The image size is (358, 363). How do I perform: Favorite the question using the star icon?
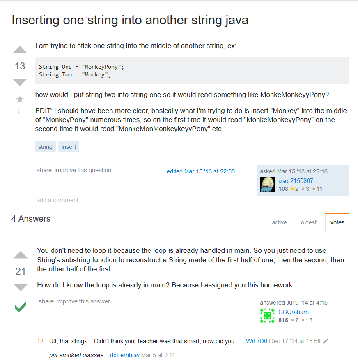(x=20, y=99)
